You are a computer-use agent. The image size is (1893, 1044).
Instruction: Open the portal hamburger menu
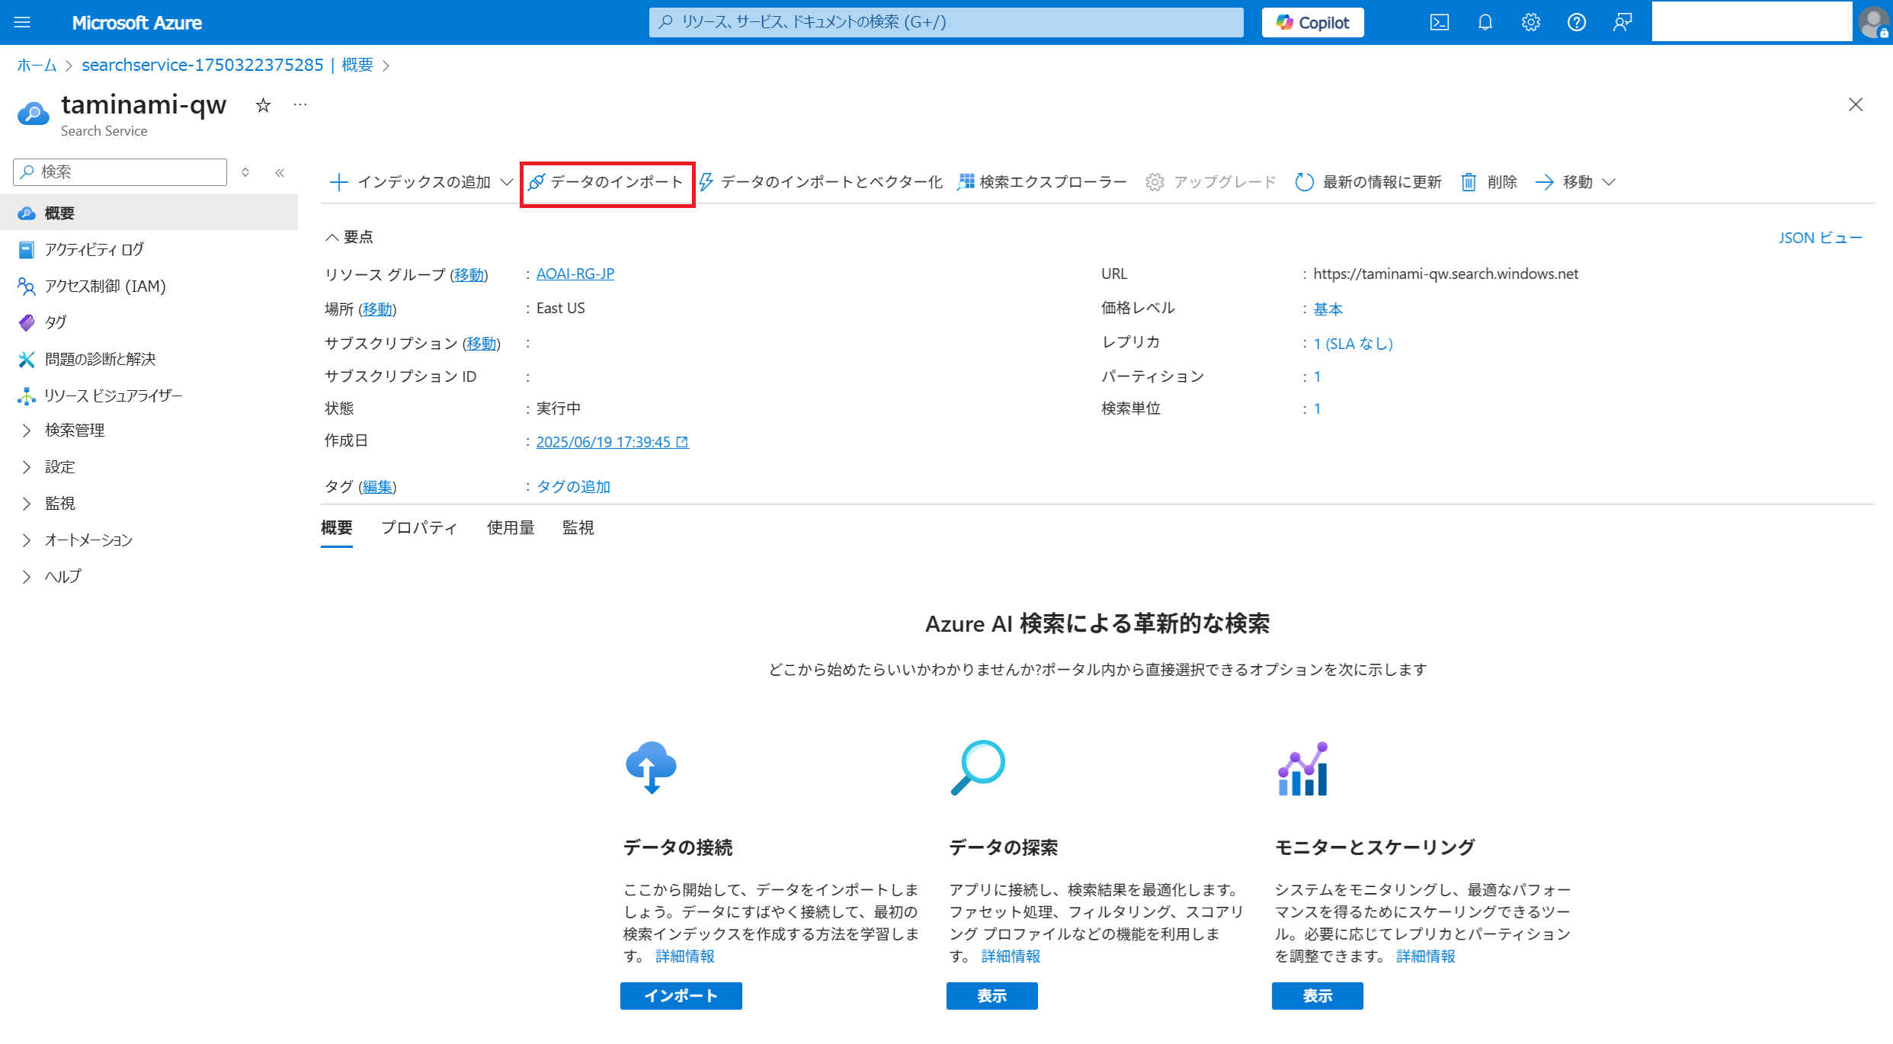(22, 22)
